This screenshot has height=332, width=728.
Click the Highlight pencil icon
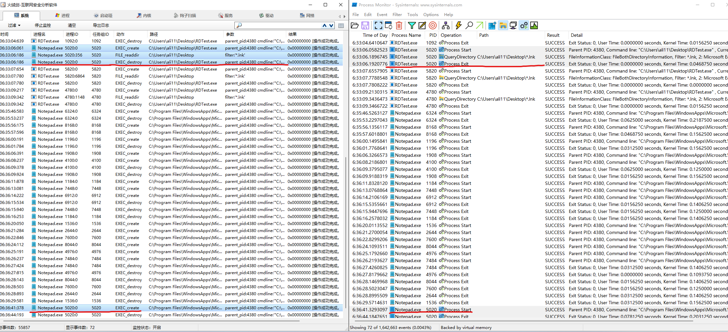pyautogui.click(x=422, y=25)
